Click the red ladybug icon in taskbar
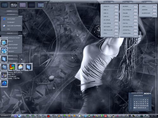The image size is (158, 118). coord(48,116)
